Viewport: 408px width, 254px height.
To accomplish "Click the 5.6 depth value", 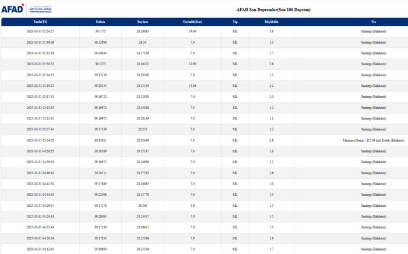I will tap(192, 206).
